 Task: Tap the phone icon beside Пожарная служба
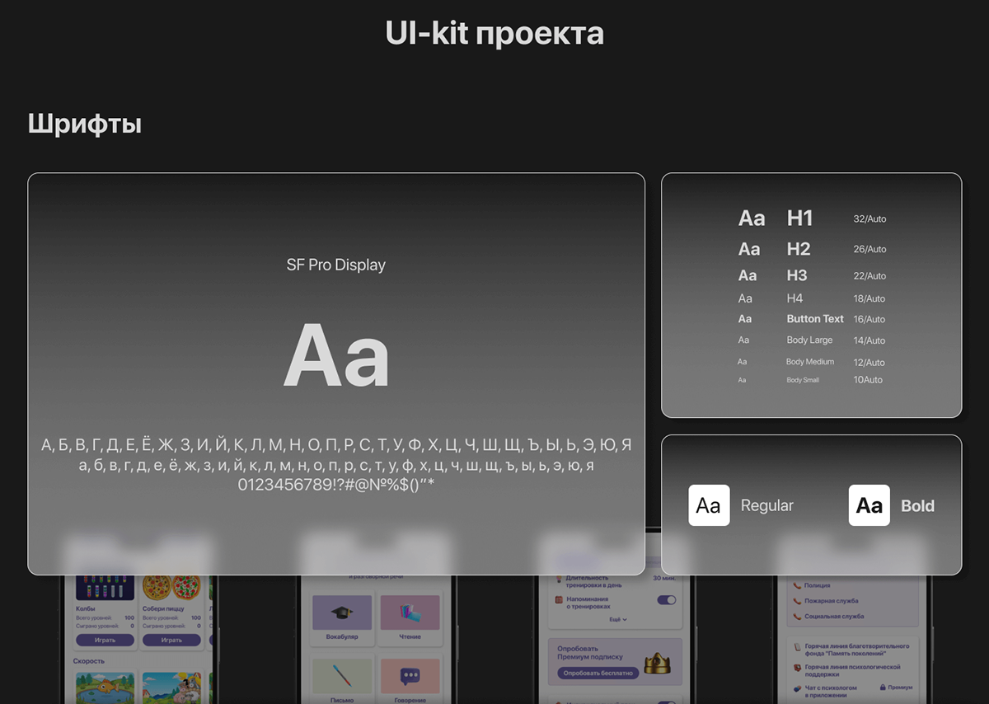(x=797, y=601)
